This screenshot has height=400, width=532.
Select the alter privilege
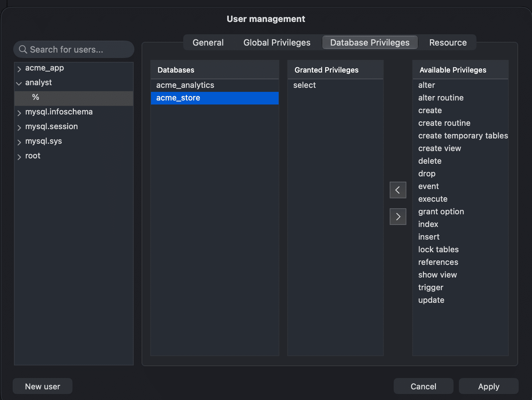click(461, 85)
